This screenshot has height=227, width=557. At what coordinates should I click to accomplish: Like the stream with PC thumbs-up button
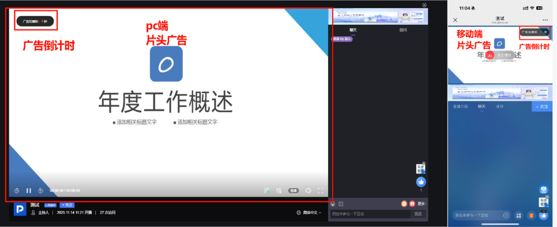[x=421, y=182]
